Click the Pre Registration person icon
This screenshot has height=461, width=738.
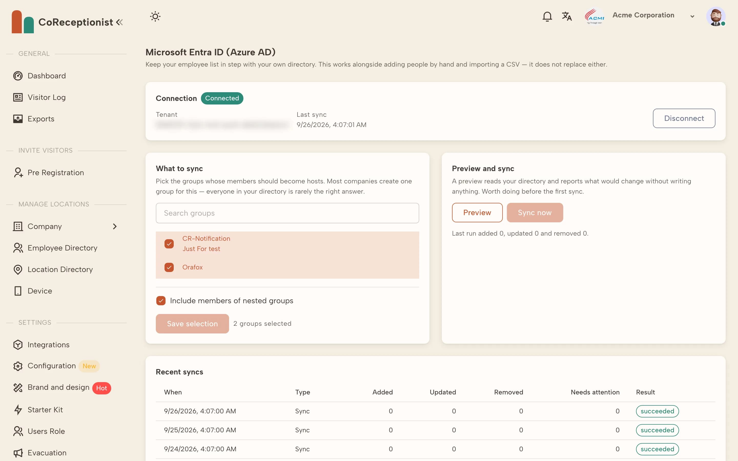click(x=18, y=173)
